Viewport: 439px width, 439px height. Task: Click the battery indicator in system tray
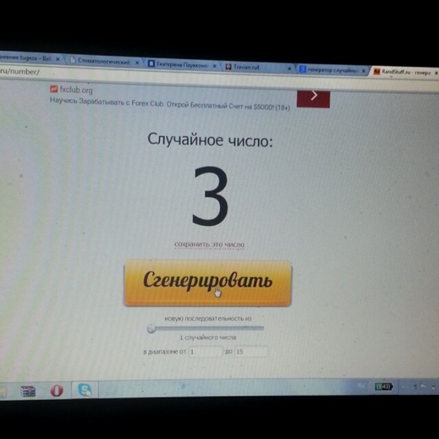(382, 387)
